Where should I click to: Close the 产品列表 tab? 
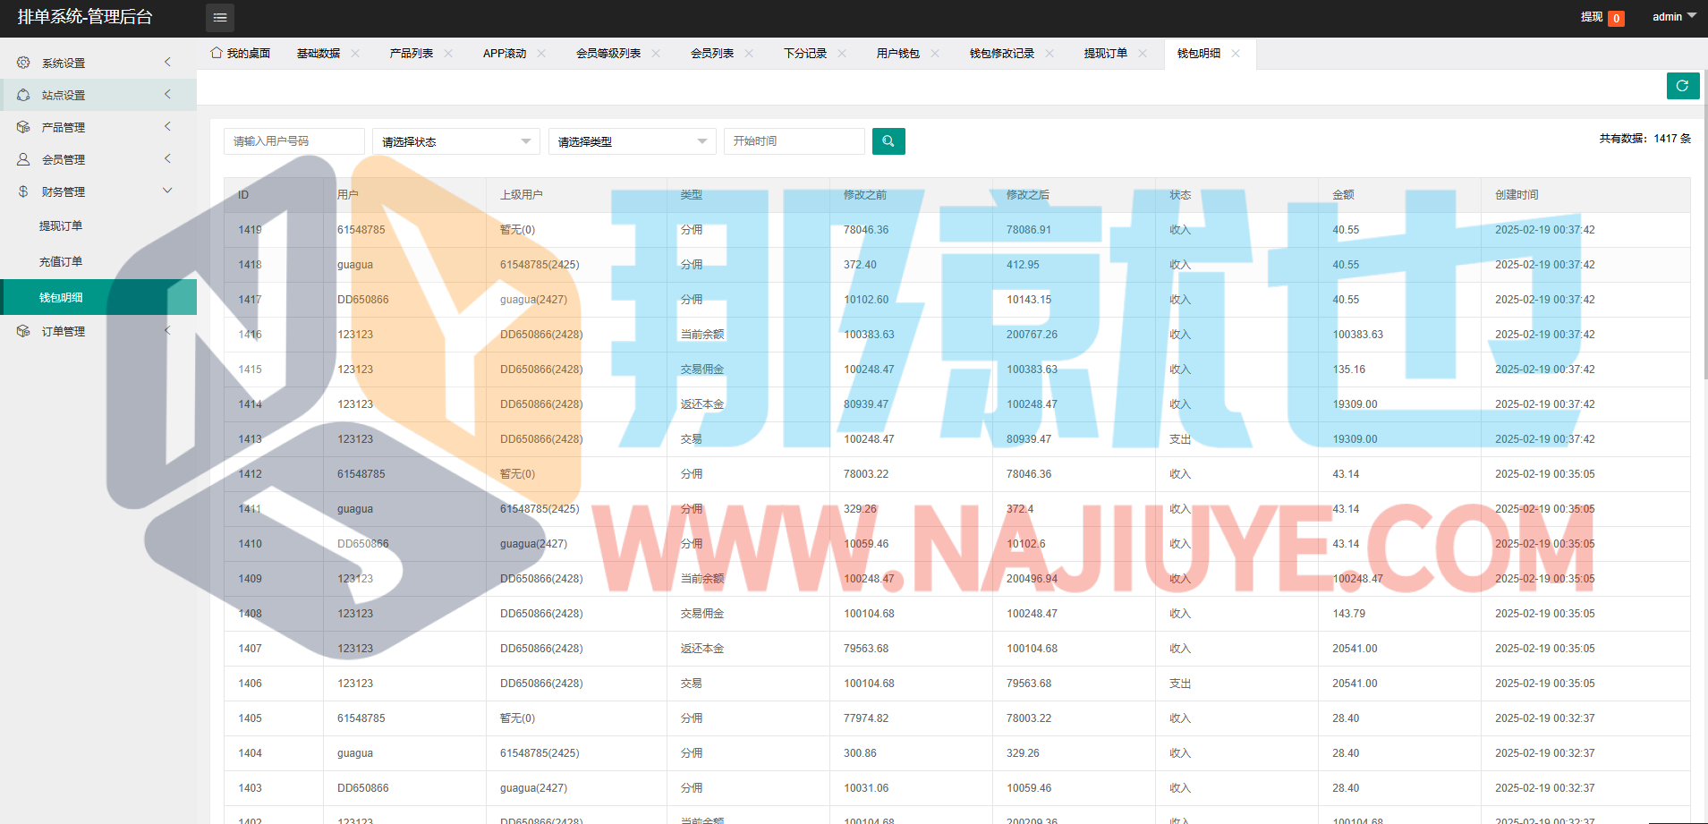tap(448, 54)
